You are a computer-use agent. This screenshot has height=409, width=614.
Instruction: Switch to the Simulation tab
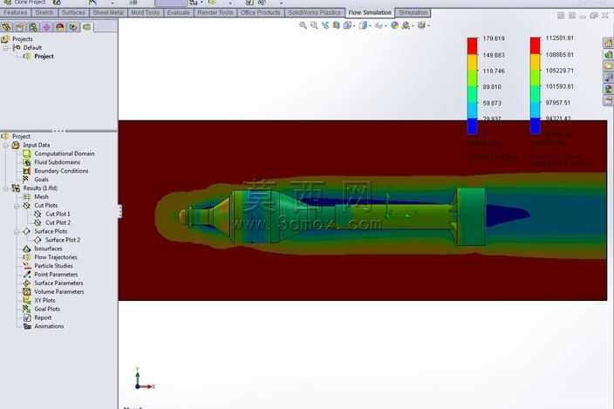pyautogui.click(x=413, y=12)
